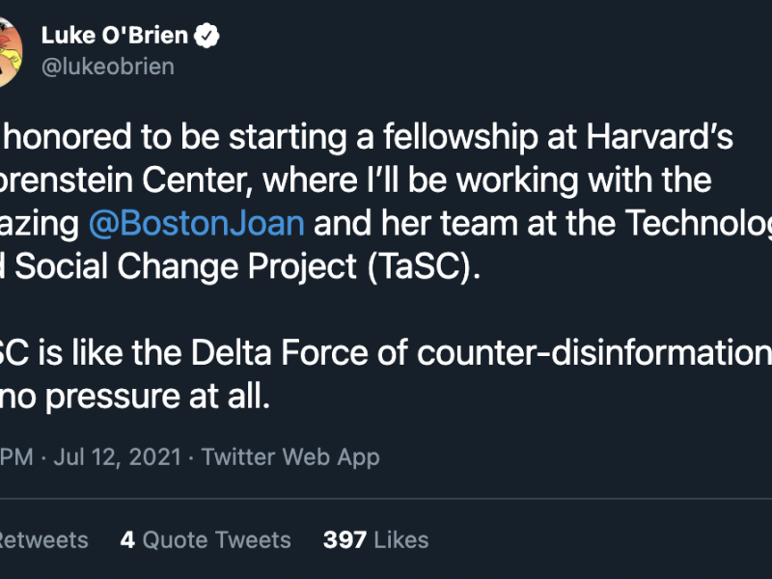Screen dimensions: 772x579
Task: Show the 4 Quote Tweets
Action: 205,539
